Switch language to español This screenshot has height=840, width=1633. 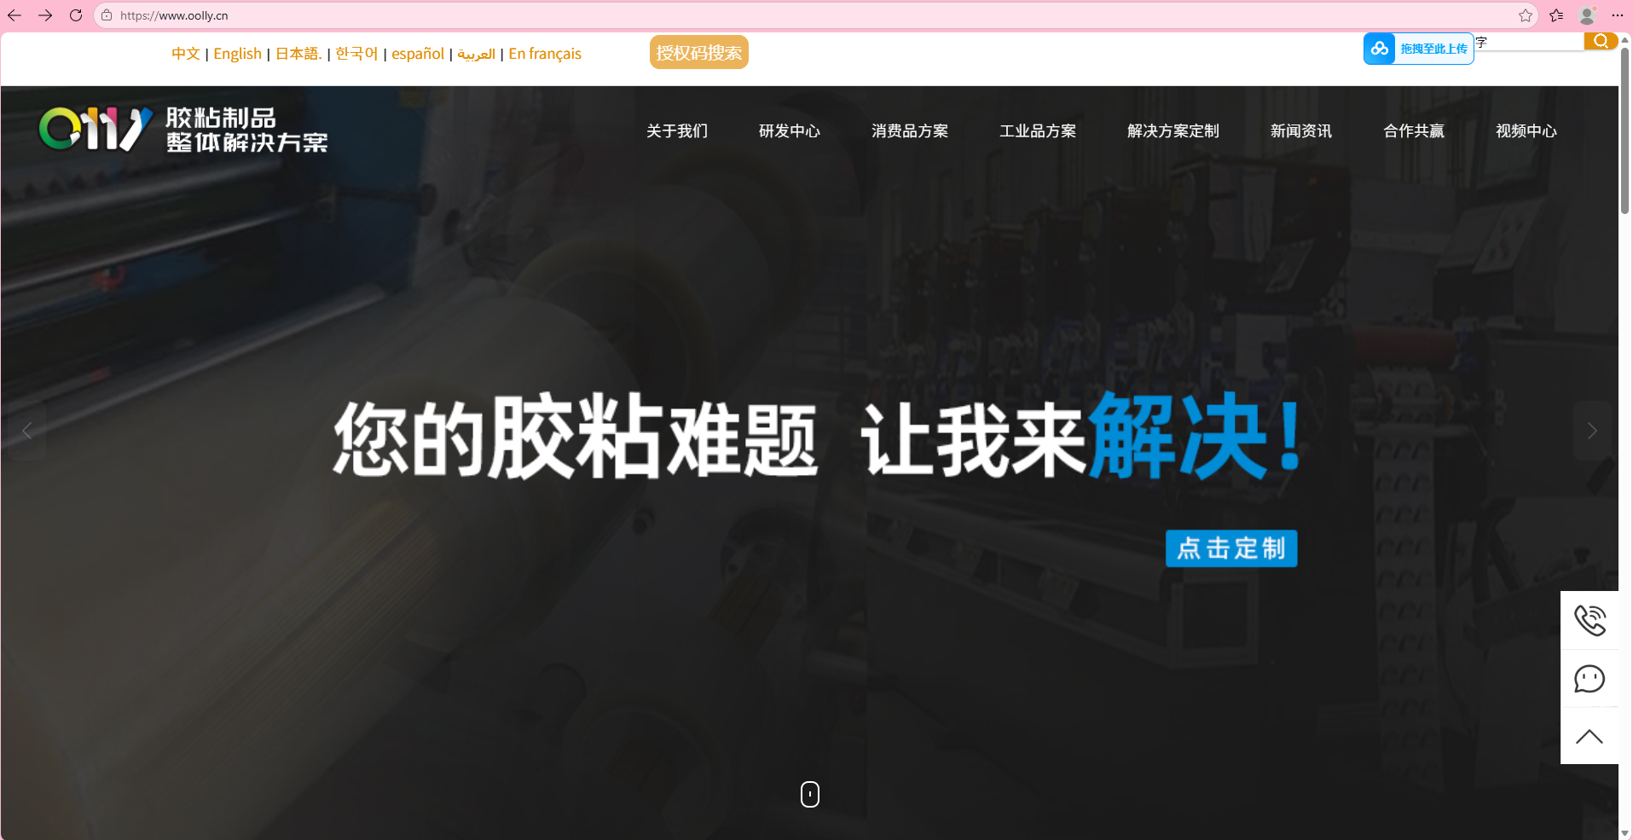tap(418, 54)
